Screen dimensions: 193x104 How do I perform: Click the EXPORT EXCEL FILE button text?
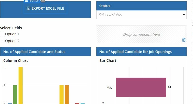coord(48,8)
